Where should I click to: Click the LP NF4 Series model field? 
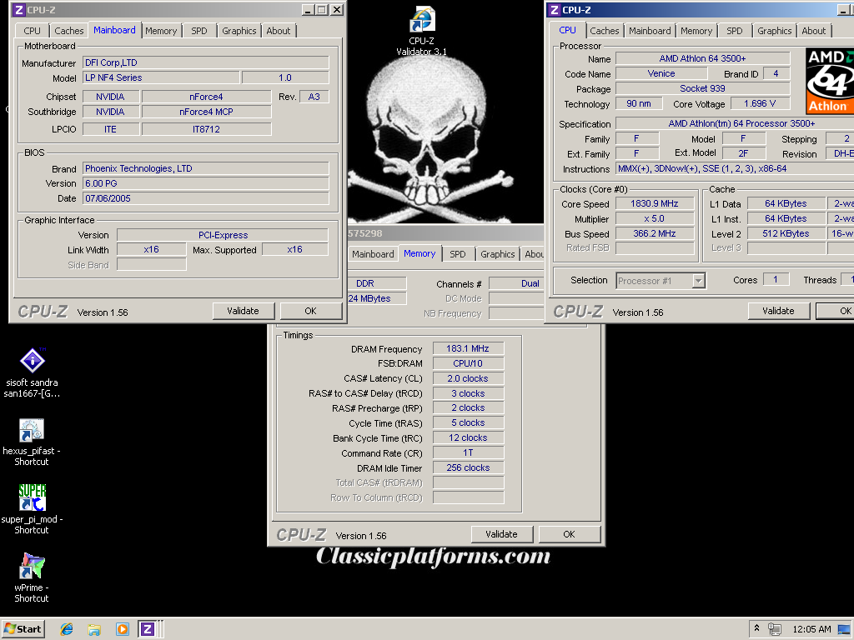pyautogui.click(x=161, y=77)
